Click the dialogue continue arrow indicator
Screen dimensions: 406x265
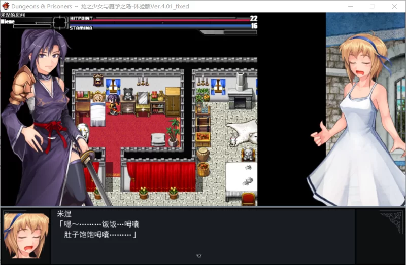(199, 256)
